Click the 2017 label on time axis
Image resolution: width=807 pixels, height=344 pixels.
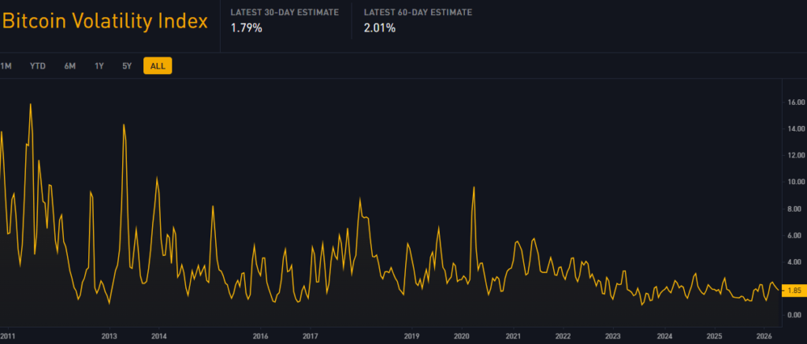point(310,335)
